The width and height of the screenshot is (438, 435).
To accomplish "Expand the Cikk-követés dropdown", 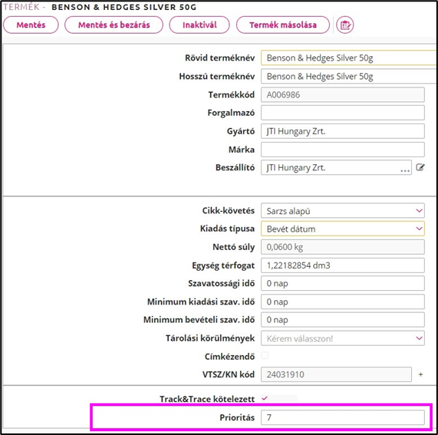I will [x=342, y=211].
